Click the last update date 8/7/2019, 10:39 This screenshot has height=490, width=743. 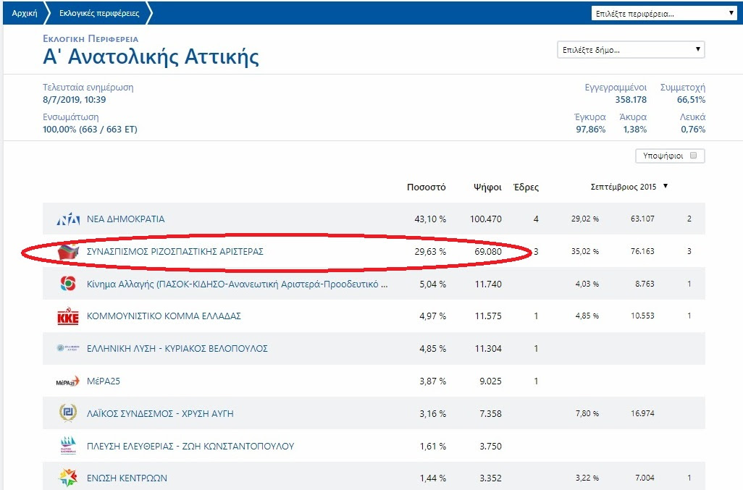point(75,99)
